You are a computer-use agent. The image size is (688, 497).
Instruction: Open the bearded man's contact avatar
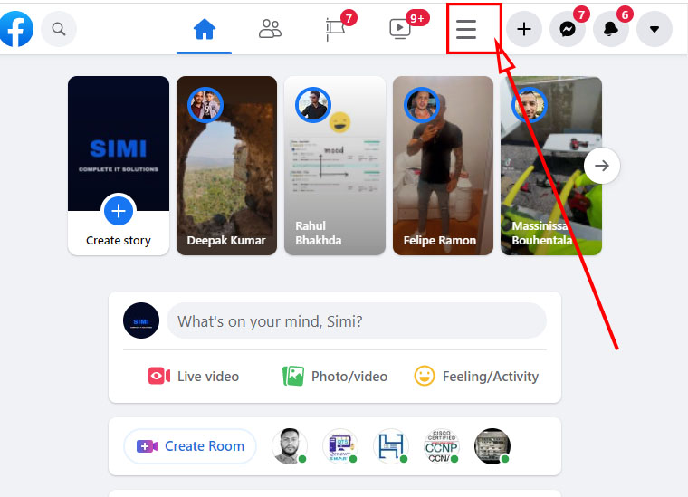(x=290, y=446)
